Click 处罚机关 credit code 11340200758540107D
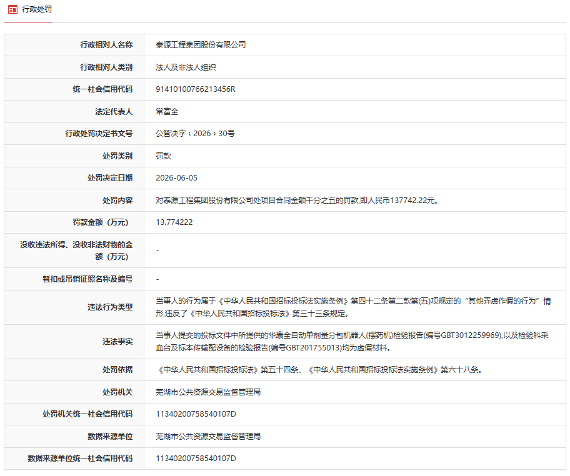 tap(196, 414)
